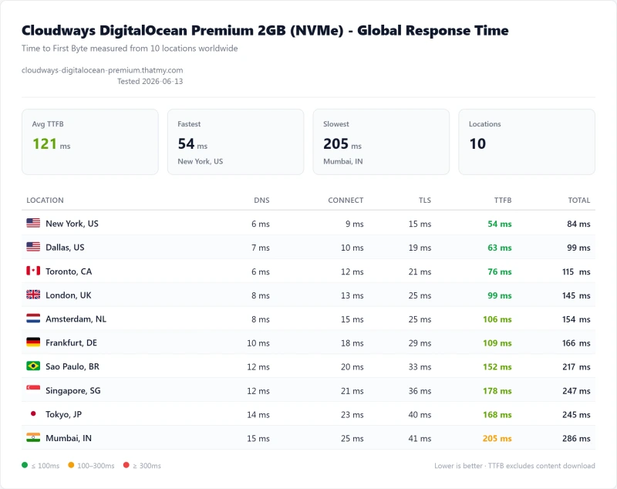Click the 84 ms total for New York

click(579, 224)
